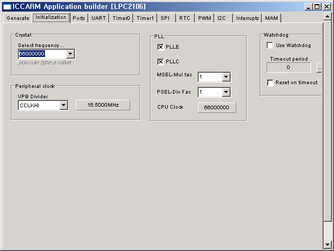Switch to the RTC tab
This screenshot has height=251, width=334.
[185, 18]
